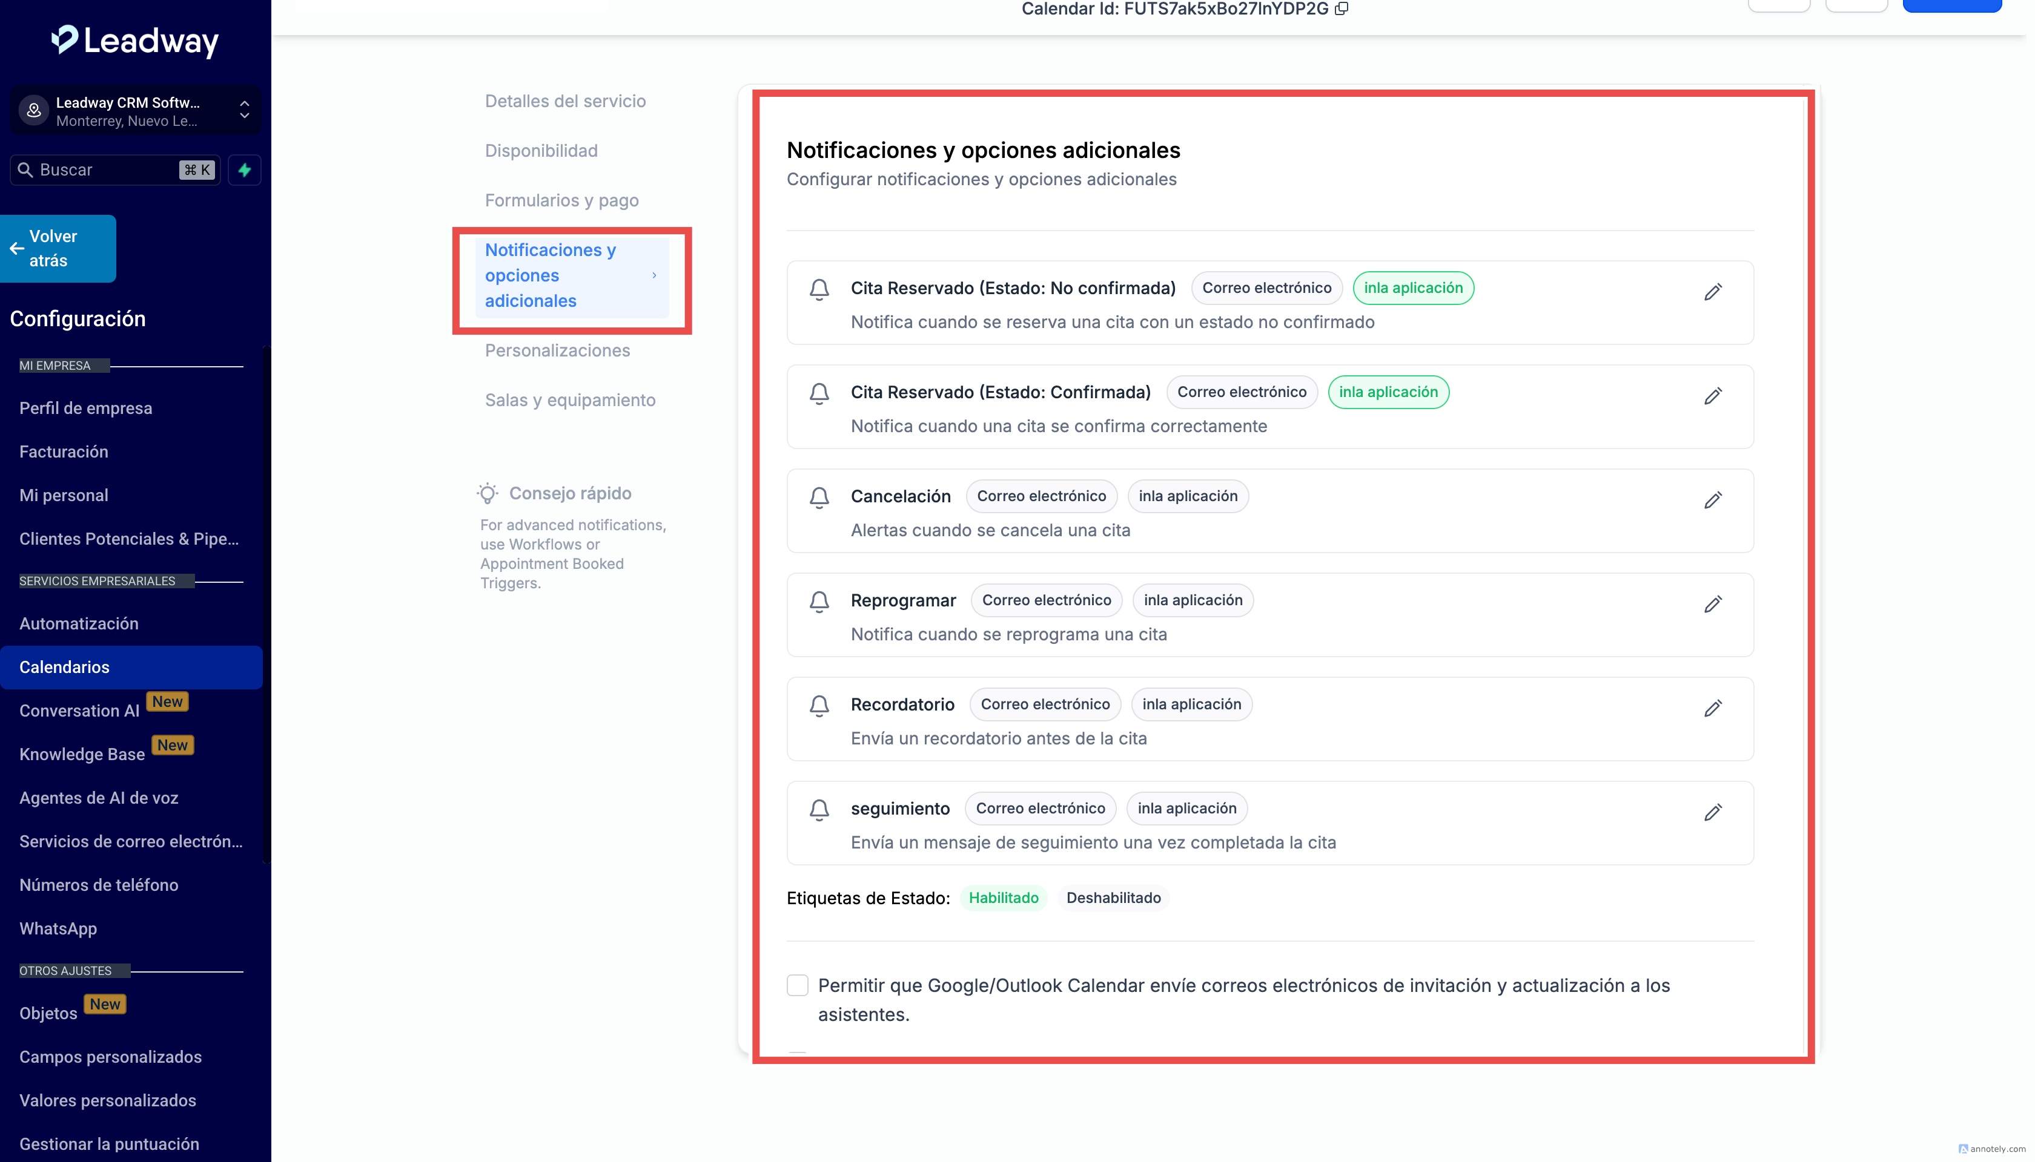Click chevron beside Notificaciones y opciones adicionales
This screenshot has width=2035, height=1162.
click(654, 275)
